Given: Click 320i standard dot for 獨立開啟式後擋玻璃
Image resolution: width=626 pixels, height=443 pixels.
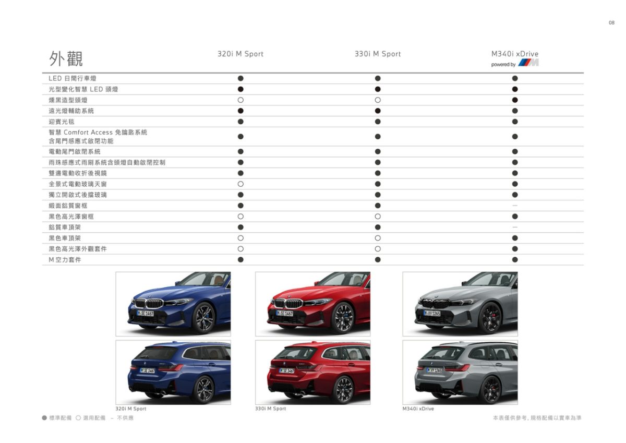Looking at the screenshot, I should click(x=240, y=195).
